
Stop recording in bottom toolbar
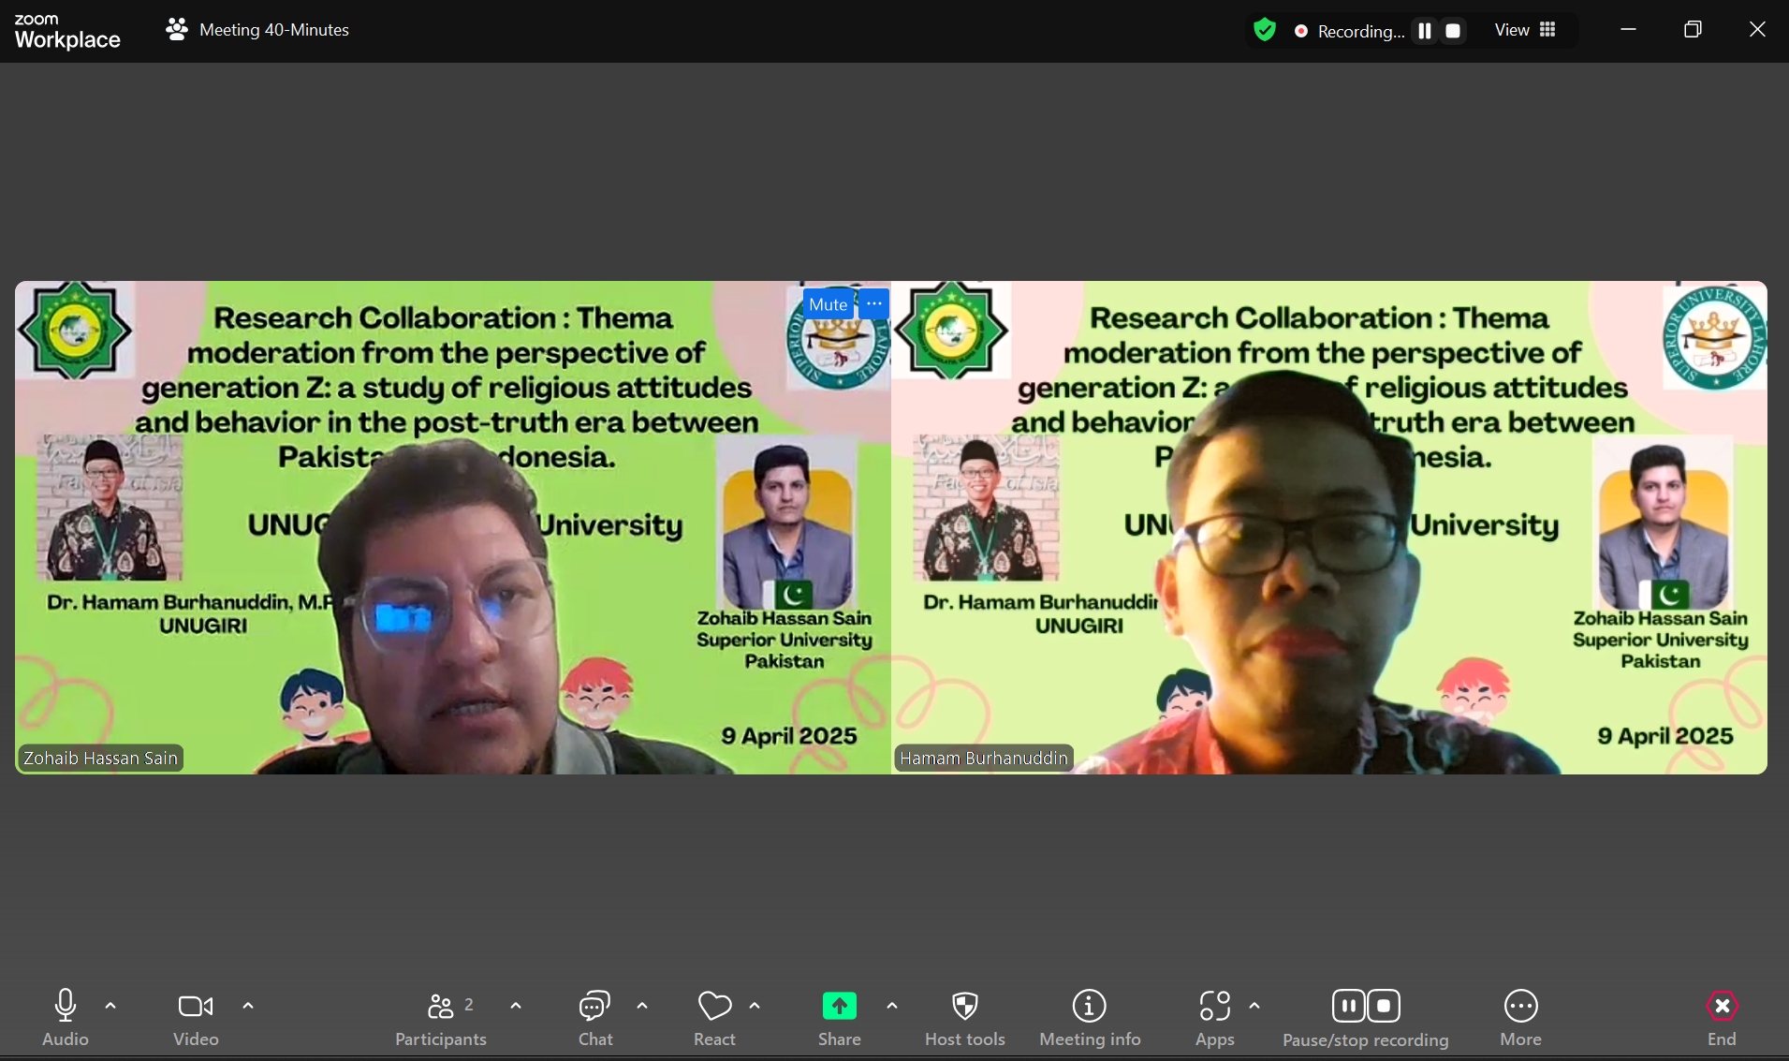(1384, 1006)
